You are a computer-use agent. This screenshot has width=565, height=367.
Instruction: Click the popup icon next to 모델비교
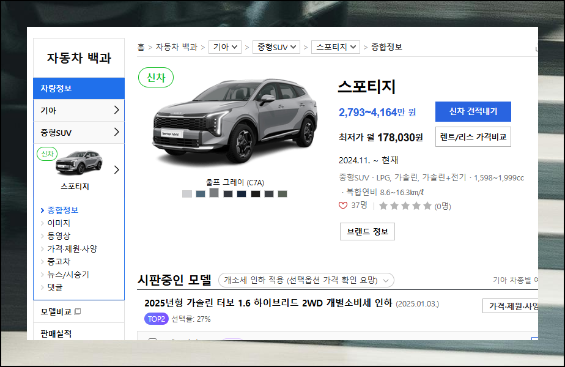coord(78,311)
